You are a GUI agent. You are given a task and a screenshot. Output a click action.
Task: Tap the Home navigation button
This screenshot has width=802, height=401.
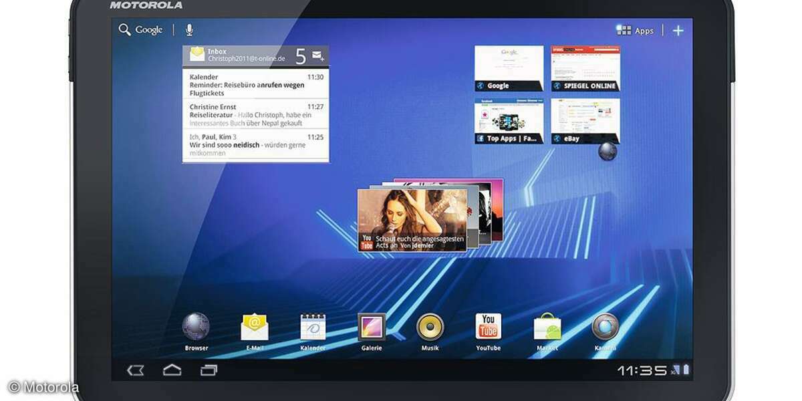click(x=172, y=369)
